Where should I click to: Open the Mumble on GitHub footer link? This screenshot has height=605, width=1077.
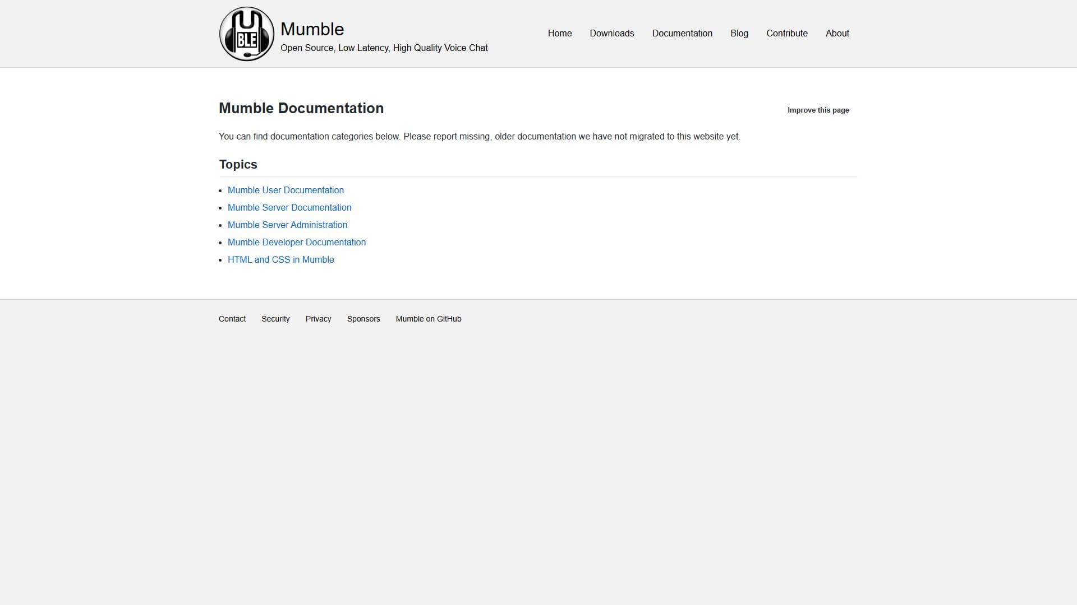(x=429, y=319)
